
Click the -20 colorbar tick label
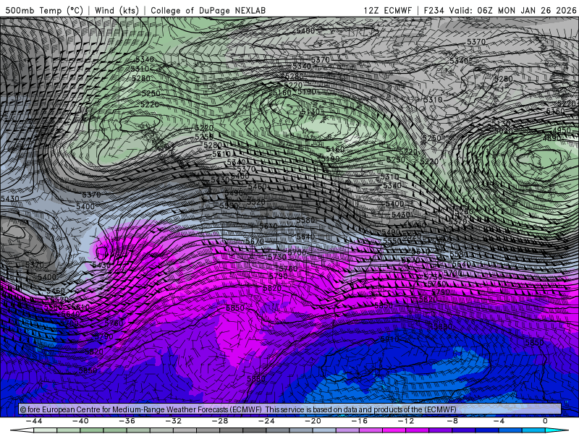(x=313, y=421)
